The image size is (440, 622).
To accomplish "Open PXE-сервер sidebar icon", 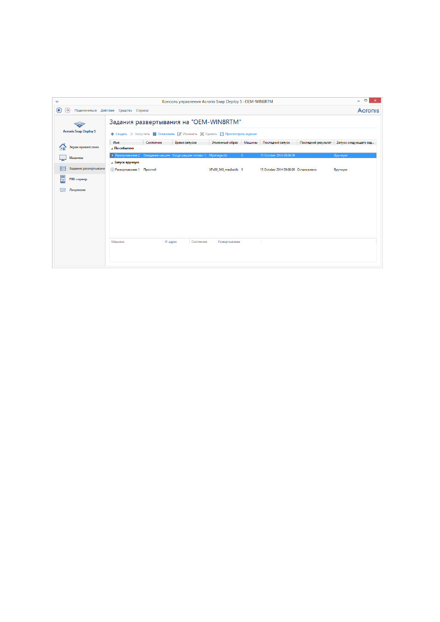I will click(x=63, y=179).
